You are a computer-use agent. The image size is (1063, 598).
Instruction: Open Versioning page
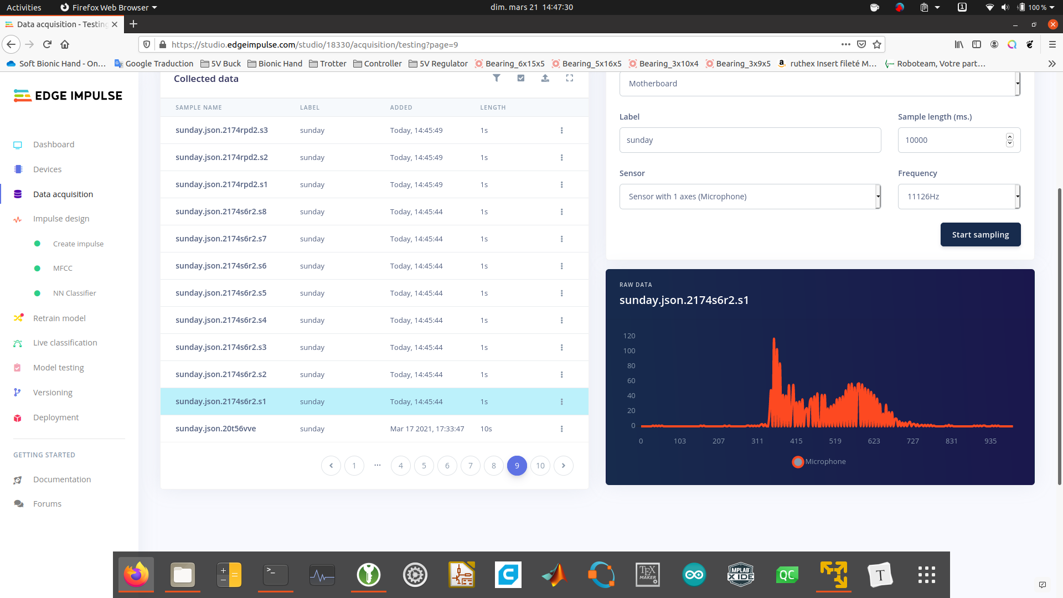click(53, 393)
